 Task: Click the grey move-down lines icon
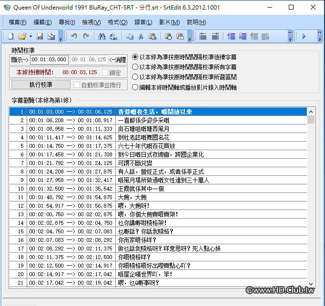[265, 37]
